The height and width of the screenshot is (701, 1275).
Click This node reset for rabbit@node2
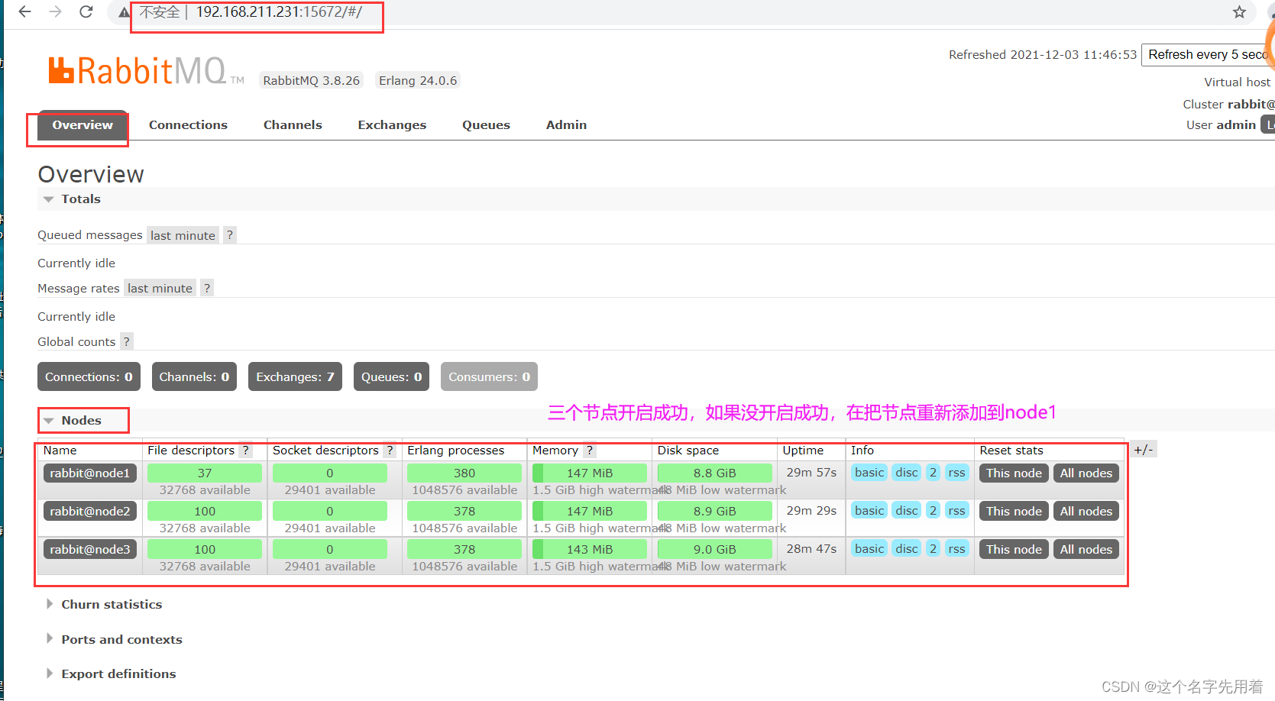pyautogui.click(x=1014, y=512)
